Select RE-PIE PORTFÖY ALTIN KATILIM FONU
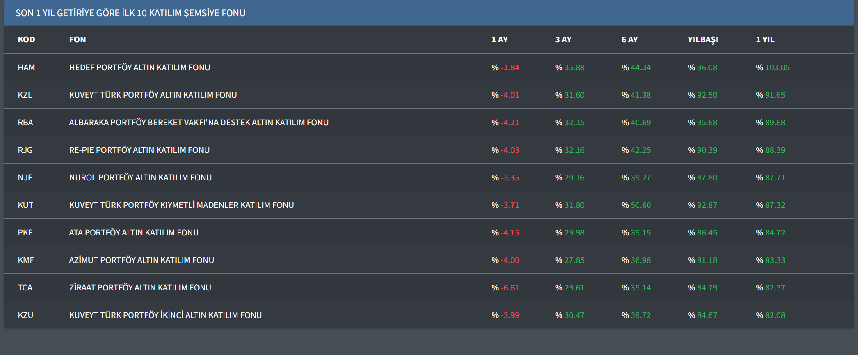The image size is (858, 355). 139,150
